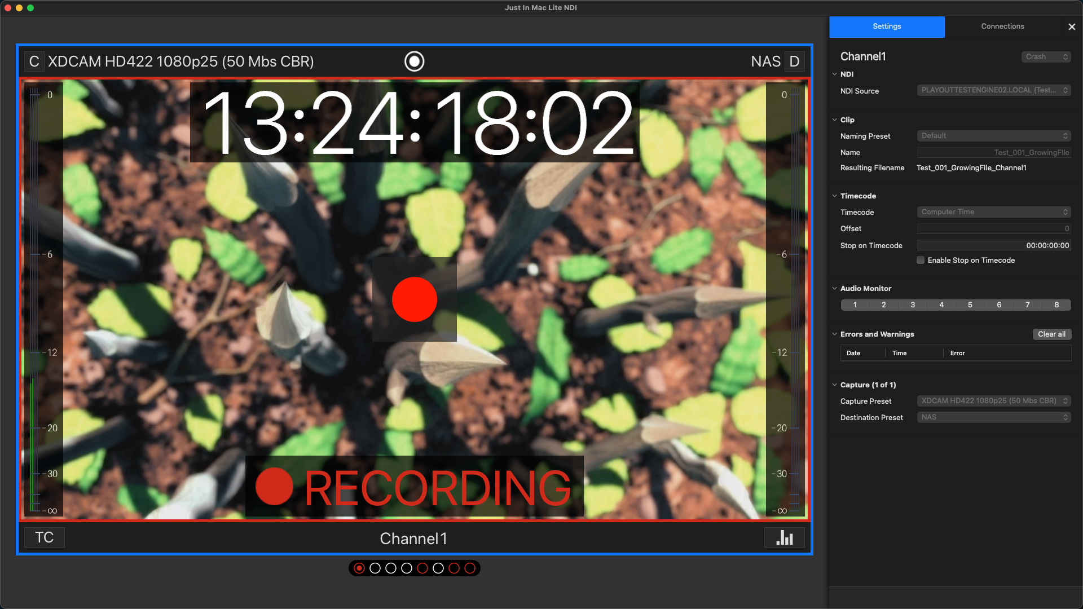Switch to the Connections tab
The height and width of the screenshot is (609, 1083).
tap(1002, 27)
